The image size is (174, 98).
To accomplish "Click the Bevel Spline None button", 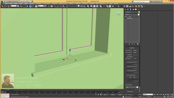I will pos(135,59).
